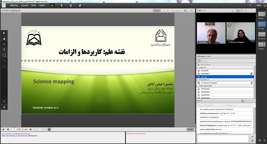
Task: Select the Text tool
Action: point(4,50)
